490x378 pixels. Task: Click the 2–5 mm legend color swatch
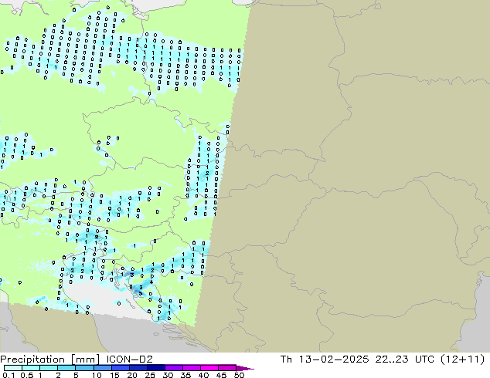(66, 368)
